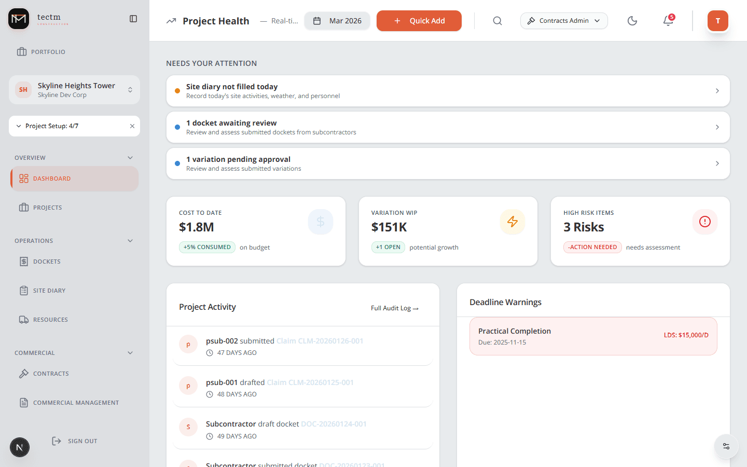The width and height of the screenshot is (747, 467).
Task: Collapse the Overview section chevron
Action: click(130, 157)
